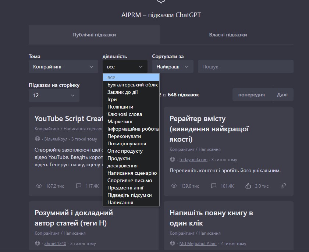Click views eye icon next to 187,2 тис
The width and height of the screenshot is (309, 252).
coord(39,186)
